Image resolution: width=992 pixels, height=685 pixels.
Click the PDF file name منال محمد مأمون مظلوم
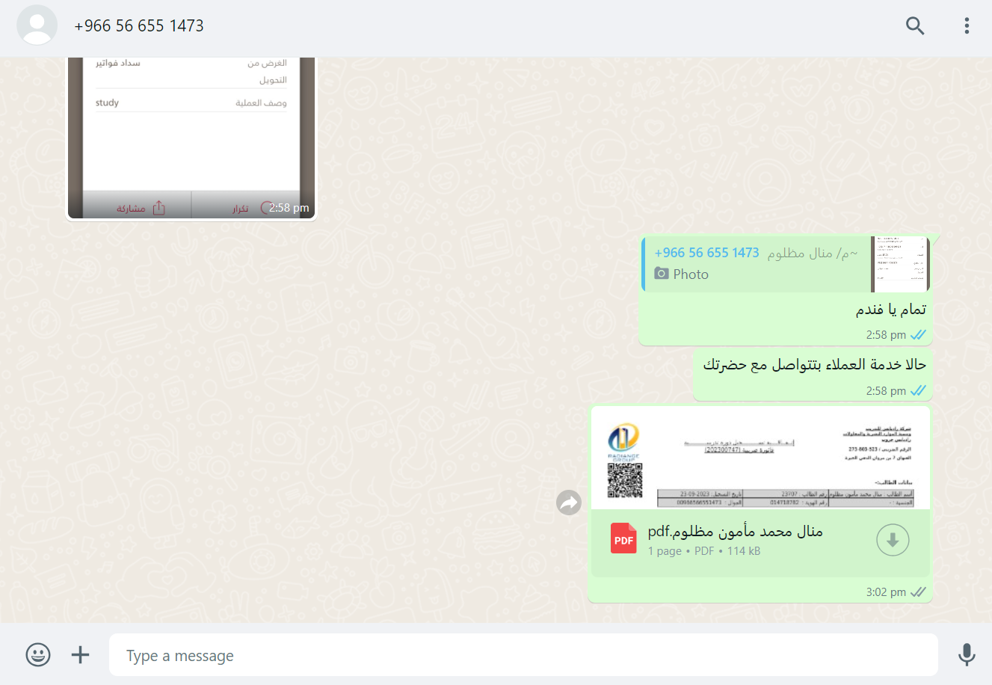[x=736, y=532]
